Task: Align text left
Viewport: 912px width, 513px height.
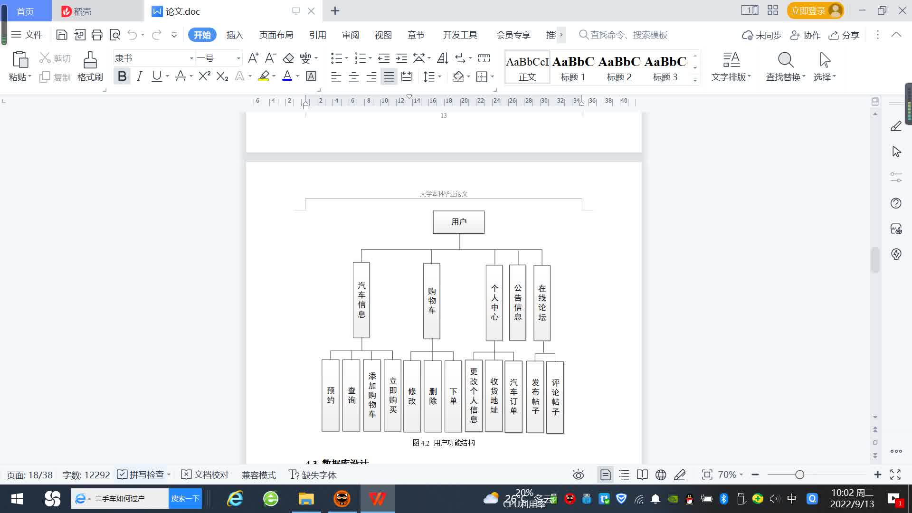Action: click(x=336, y=76)
